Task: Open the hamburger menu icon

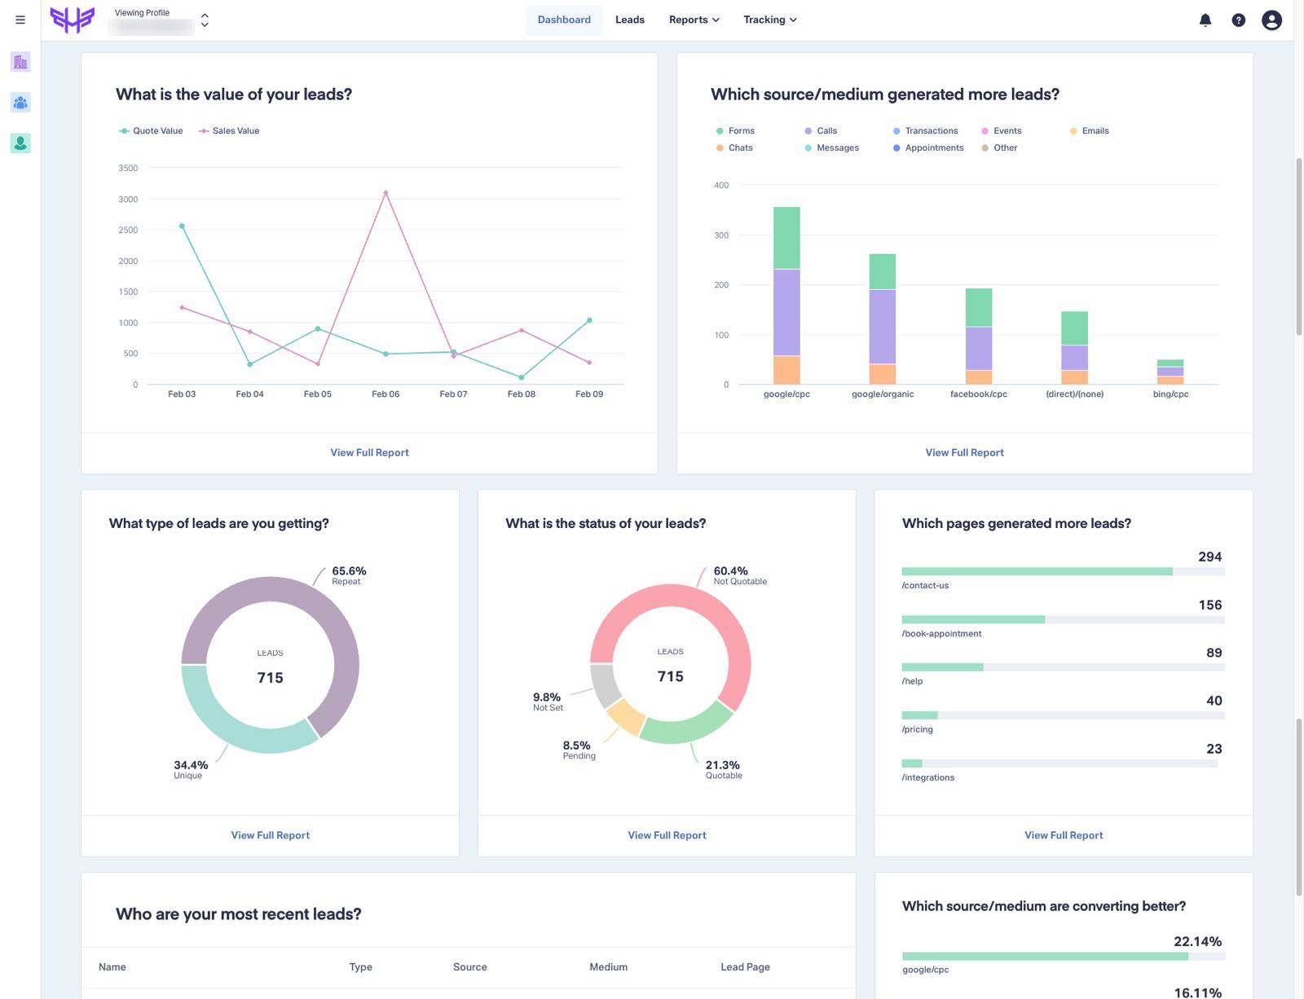Action: coord(20,20)
